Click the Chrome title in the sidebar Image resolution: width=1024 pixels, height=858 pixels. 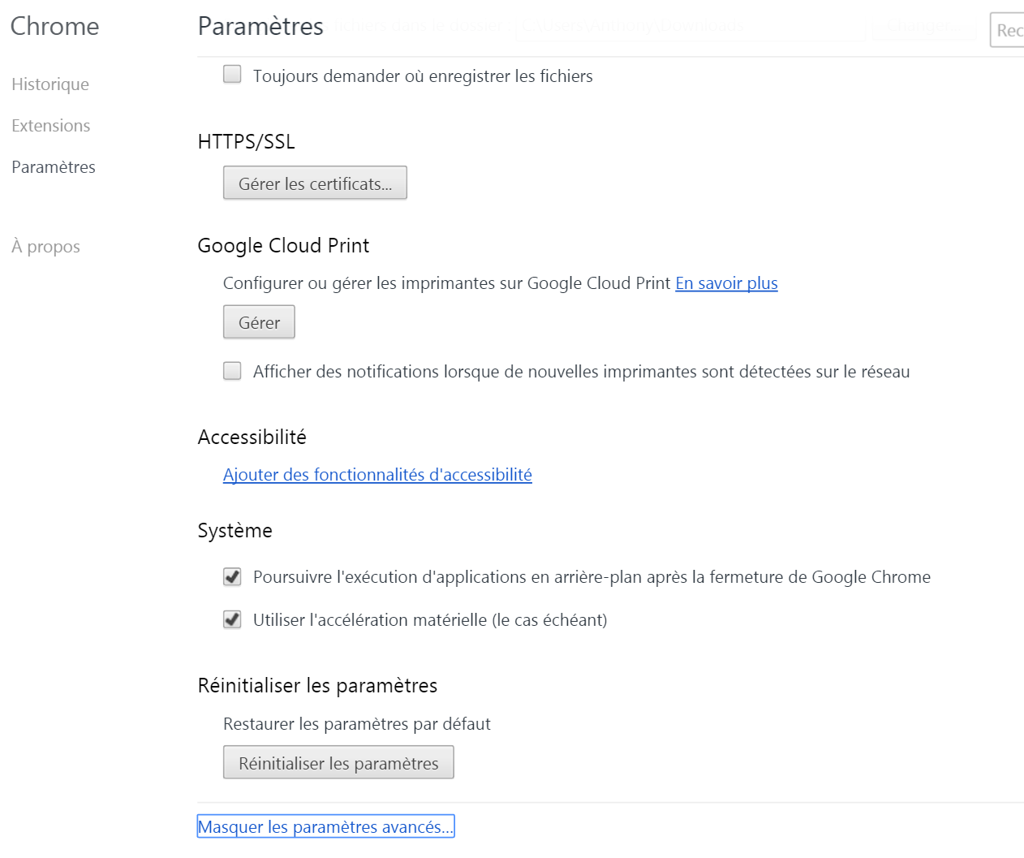click(54, 26)
